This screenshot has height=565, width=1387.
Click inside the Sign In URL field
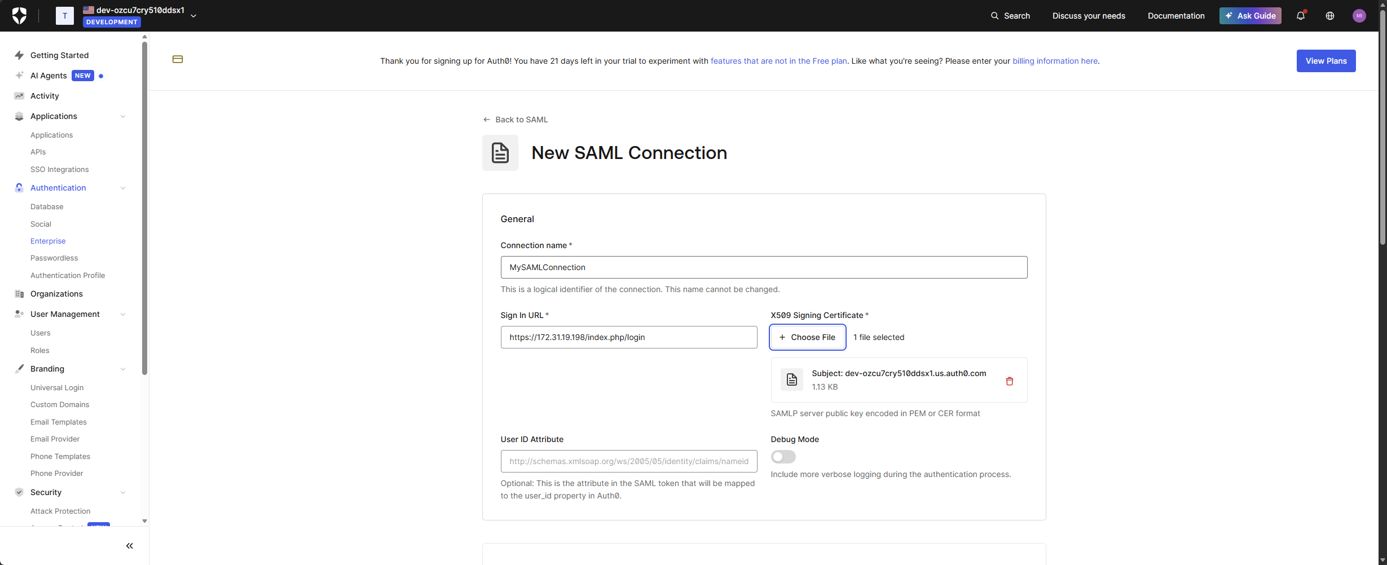(x=628, y=337)
